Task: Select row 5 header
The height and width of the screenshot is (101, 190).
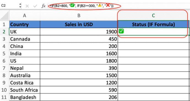Action: click(4, 53)
